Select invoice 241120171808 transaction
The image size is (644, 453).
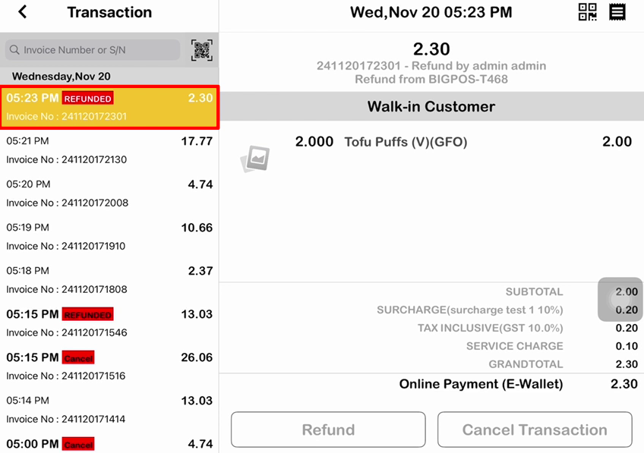(109, 280)
